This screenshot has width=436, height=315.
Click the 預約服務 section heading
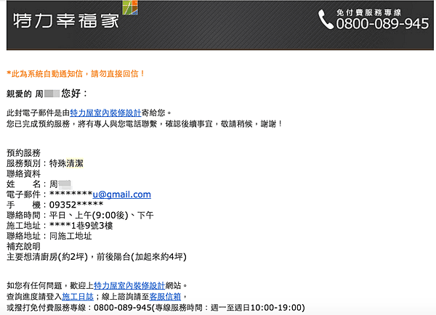[x=23, y=153]
